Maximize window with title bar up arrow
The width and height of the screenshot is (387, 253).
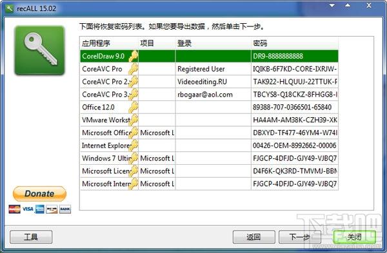pyautogui.click(x=348, y=5)
